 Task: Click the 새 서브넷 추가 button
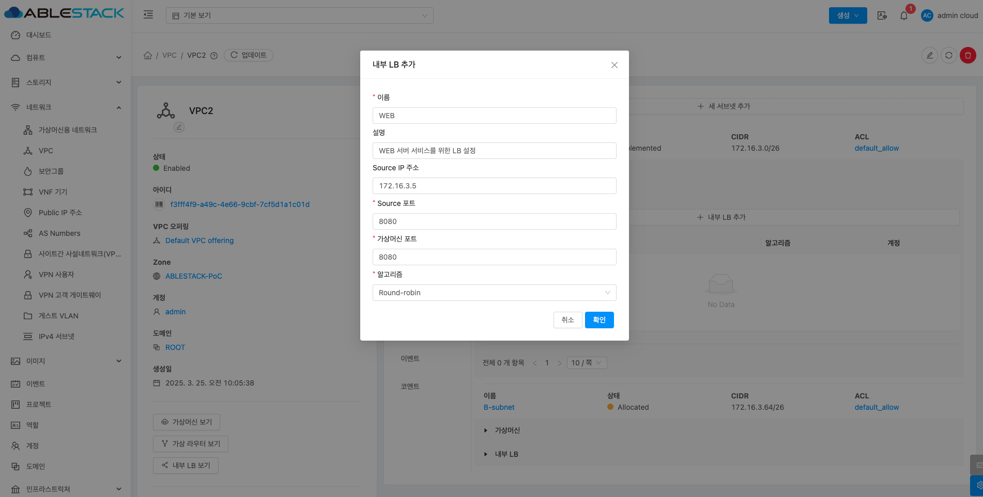pos(724,106)
